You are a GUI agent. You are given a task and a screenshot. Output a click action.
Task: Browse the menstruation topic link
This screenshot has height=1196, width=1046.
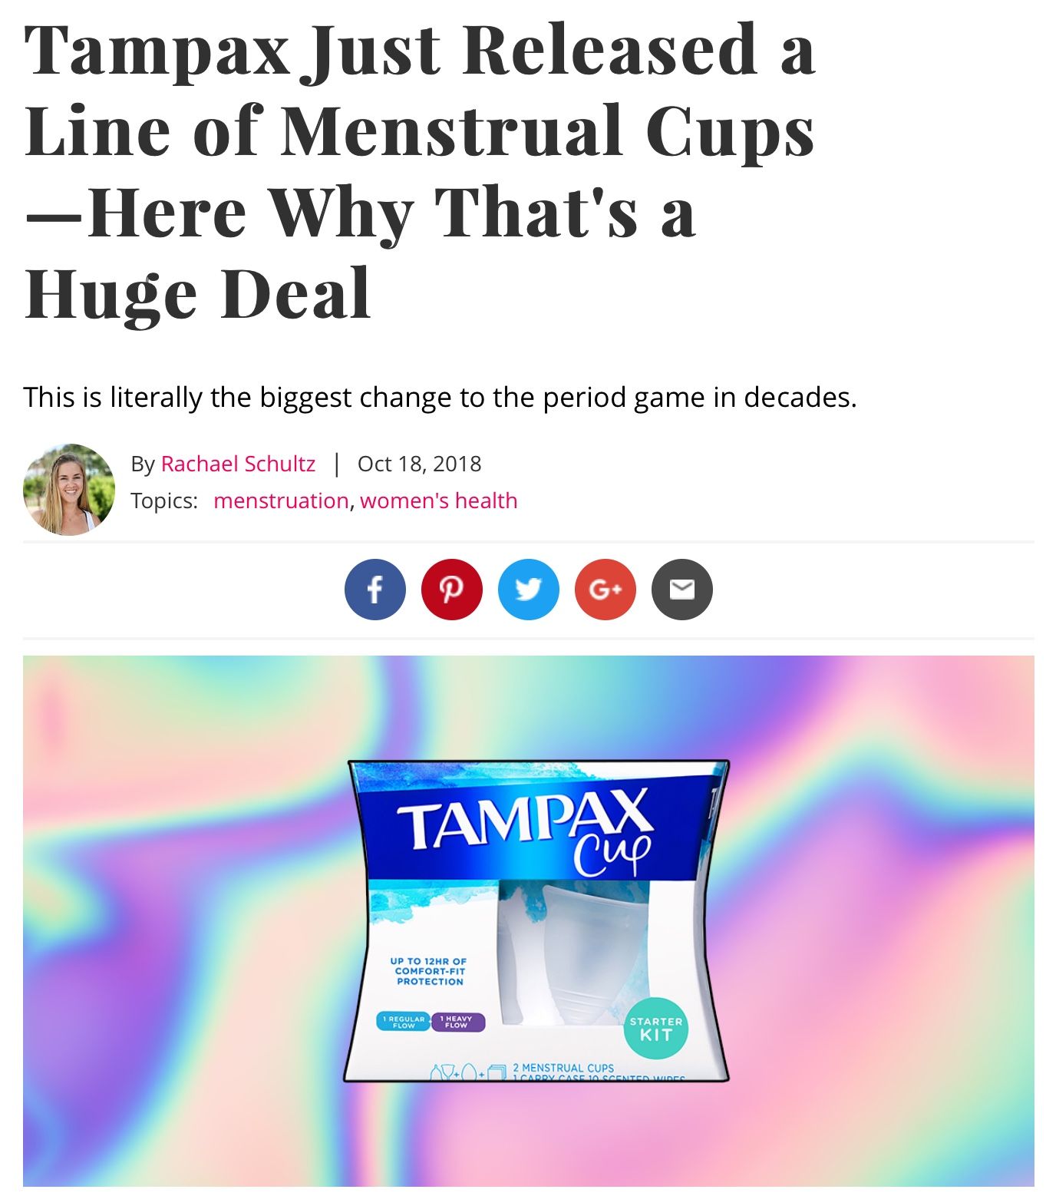click(x=281, y=501)
